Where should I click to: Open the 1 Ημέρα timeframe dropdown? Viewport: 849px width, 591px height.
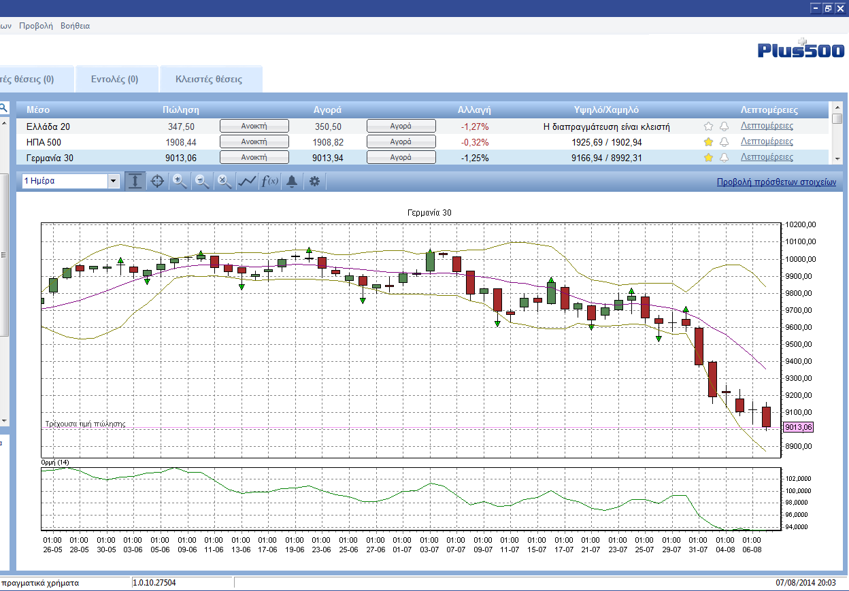click(x=71, y=182)
